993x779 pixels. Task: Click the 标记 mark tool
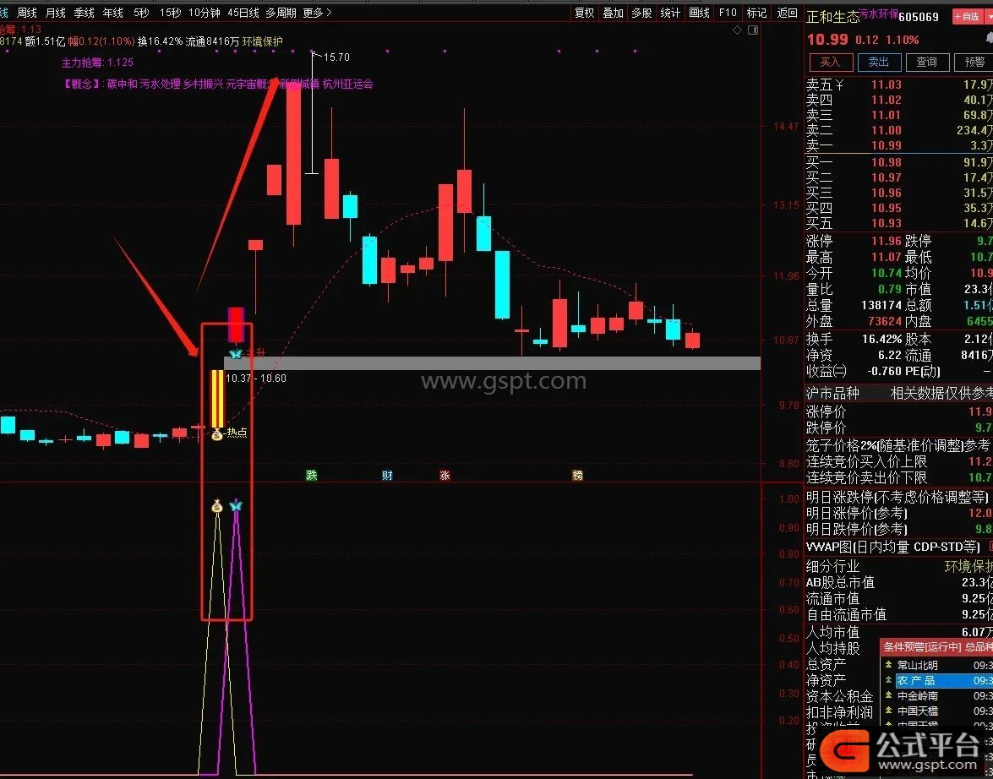(x=756, y=13)
